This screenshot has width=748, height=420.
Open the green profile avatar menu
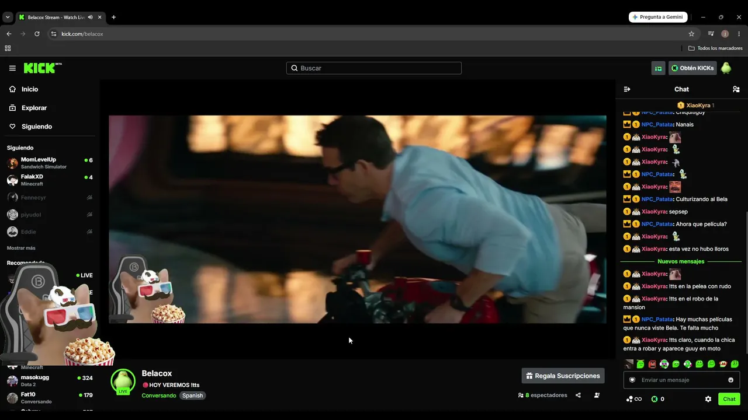(726, 68)
